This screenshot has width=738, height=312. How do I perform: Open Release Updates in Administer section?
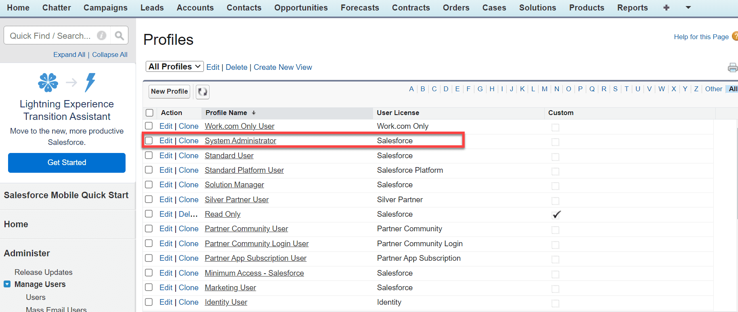(44, 272)
